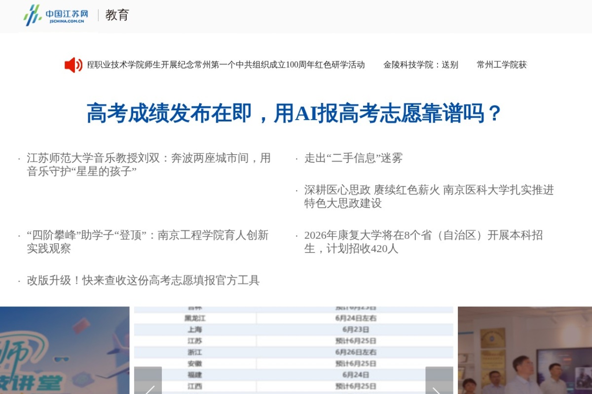Open the 教育 channel heading

pyautogui.click(x=117, y=15)
